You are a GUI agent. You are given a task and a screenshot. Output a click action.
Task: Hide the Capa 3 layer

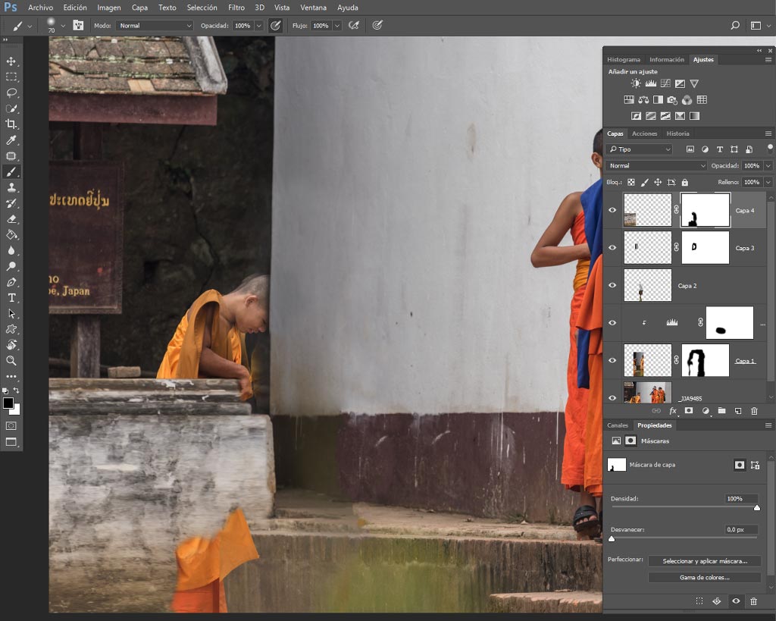[x=612, y=248]
